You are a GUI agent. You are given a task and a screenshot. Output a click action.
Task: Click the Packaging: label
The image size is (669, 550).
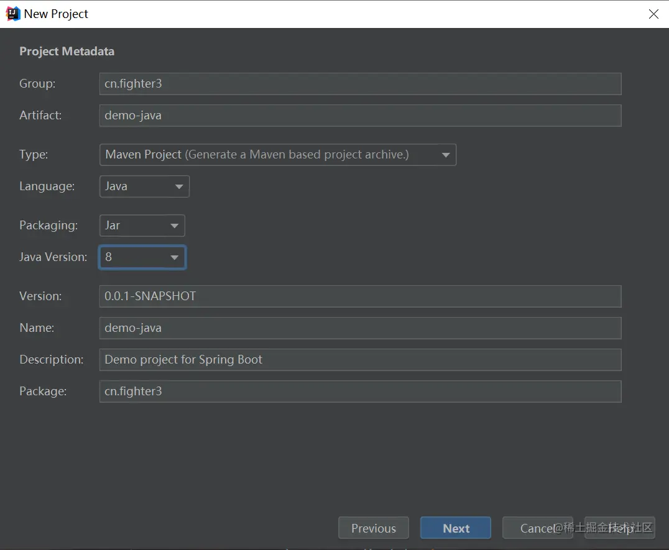click(x=48, y=226)
